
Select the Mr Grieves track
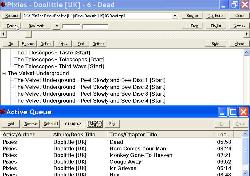pos(121,168)
